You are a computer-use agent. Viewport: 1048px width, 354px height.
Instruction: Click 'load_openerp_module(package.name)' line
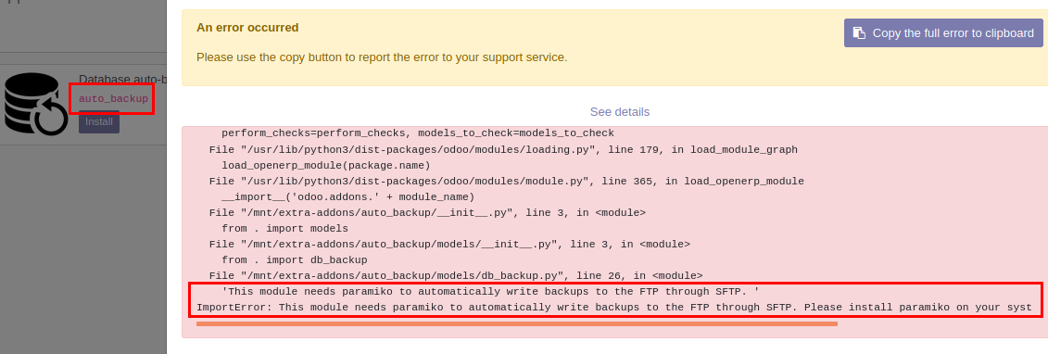click(x=325, y=166)
